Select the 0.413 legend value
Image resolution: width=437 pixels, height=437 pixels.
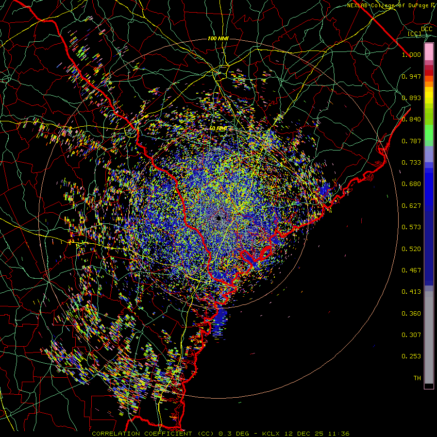pos(411,292)
